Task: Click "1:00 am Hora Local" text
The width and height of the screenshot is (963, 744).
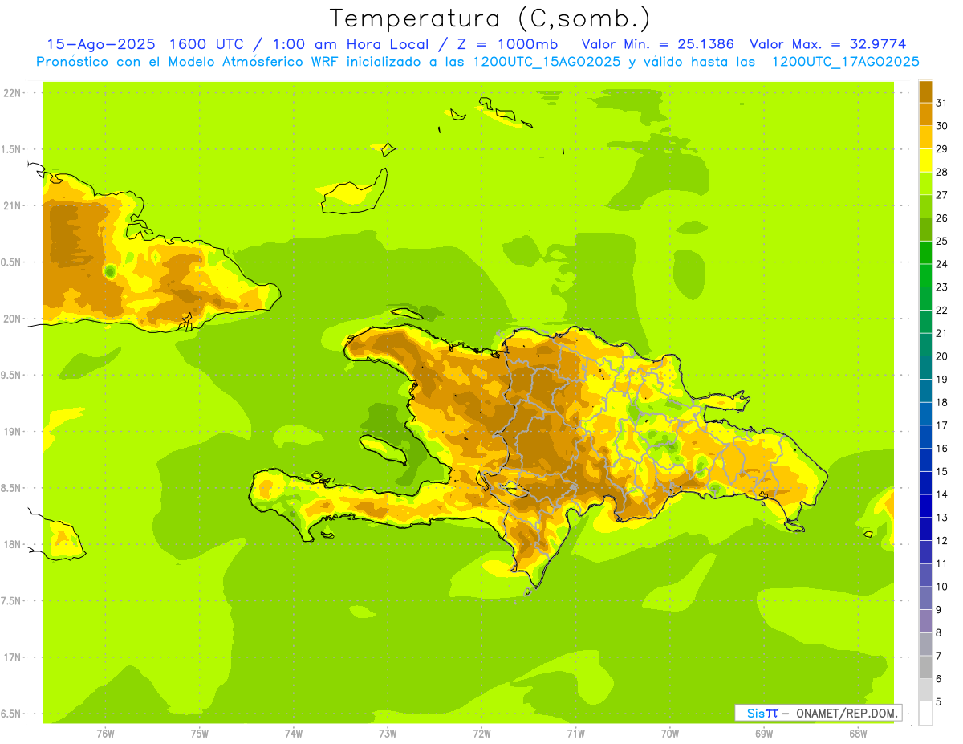Action: pos(351,44)
